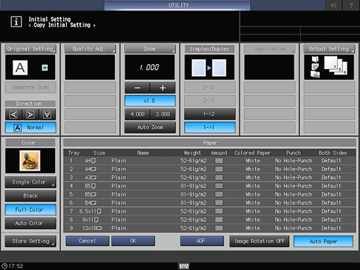Image resolution: width=360 pixels, height=270 pixels.
Task: Click the Weight column header
Action: tap(192, 153)
